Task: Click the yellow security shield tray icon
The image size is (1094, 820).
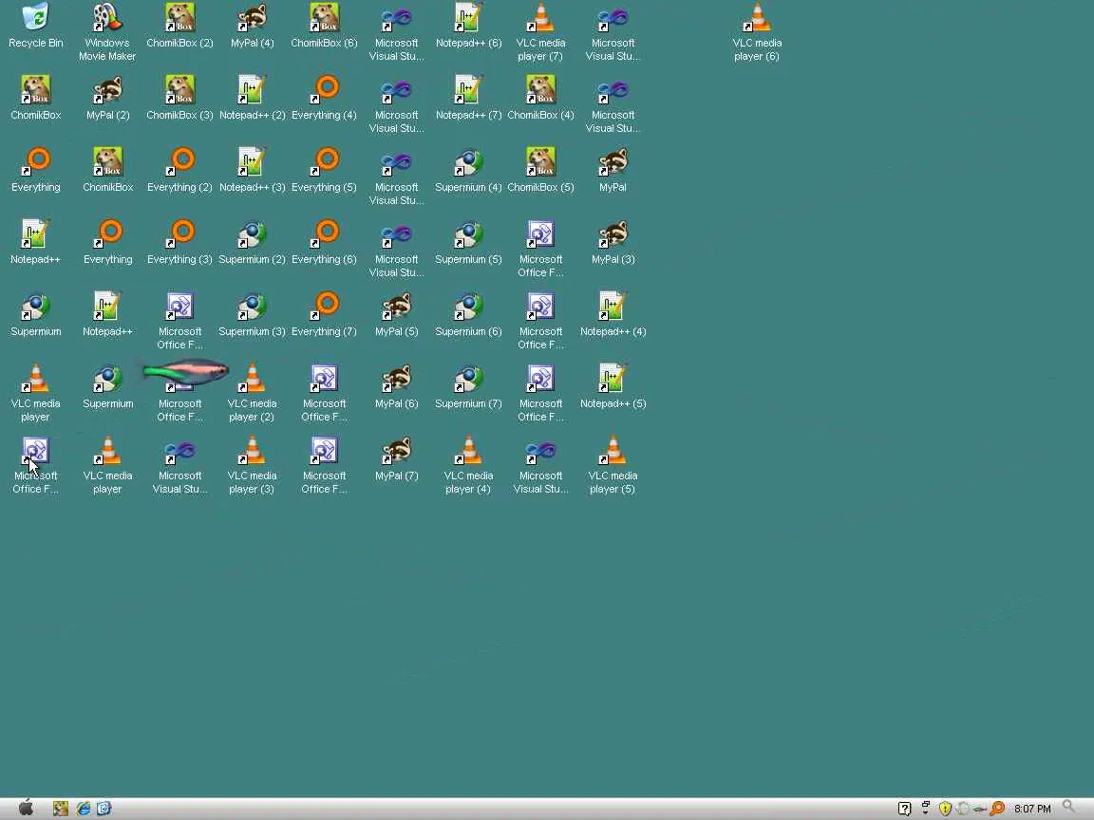Action: pyautogui.click(x=946, y=809)
